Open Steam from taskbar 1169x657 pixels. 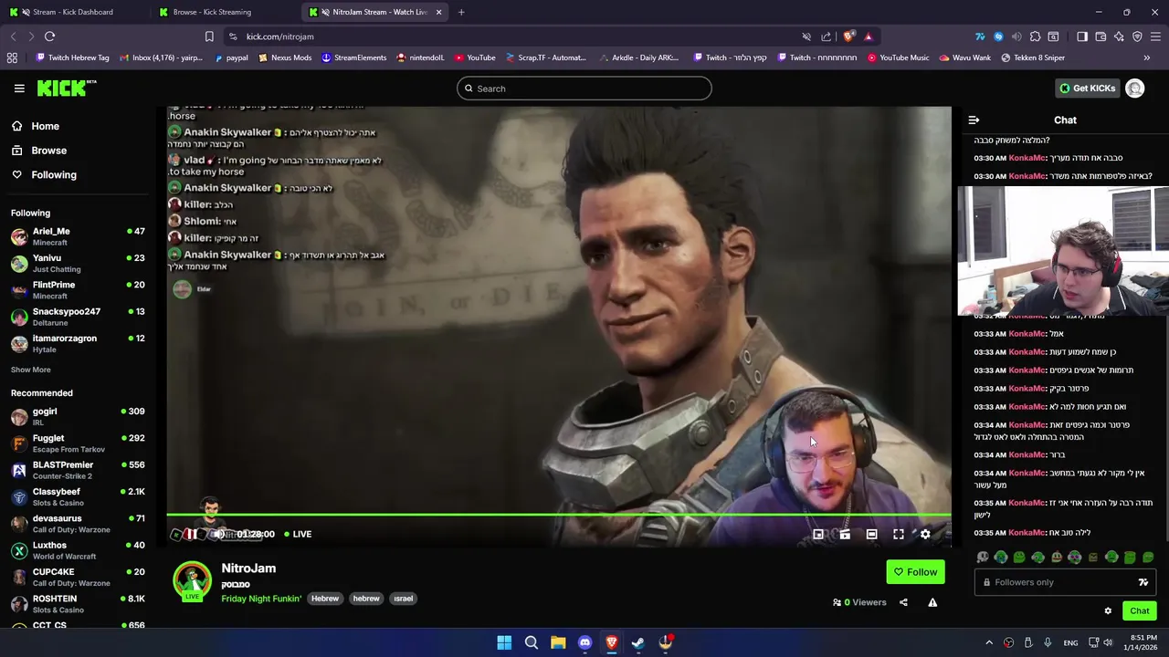point(638,642)
